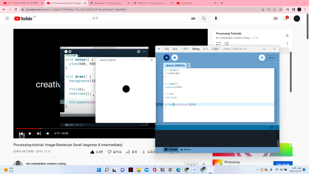
Task: Open the YouTube account avatar menu
Action: coord(297,18)
